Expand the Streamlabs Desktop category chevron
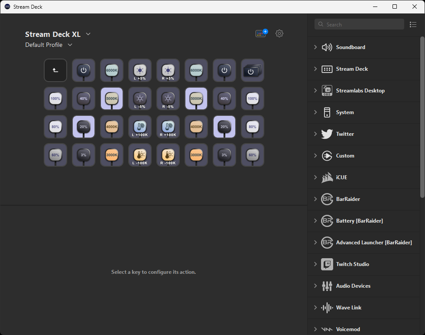This screenshot has width=425, height=335. point(315,90)
